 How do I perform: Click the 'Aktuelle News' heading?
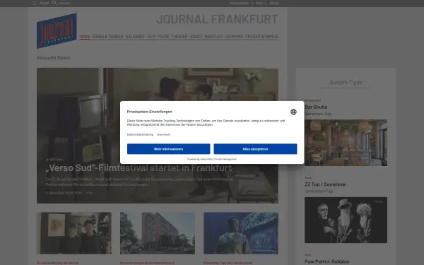coord(54,58)
